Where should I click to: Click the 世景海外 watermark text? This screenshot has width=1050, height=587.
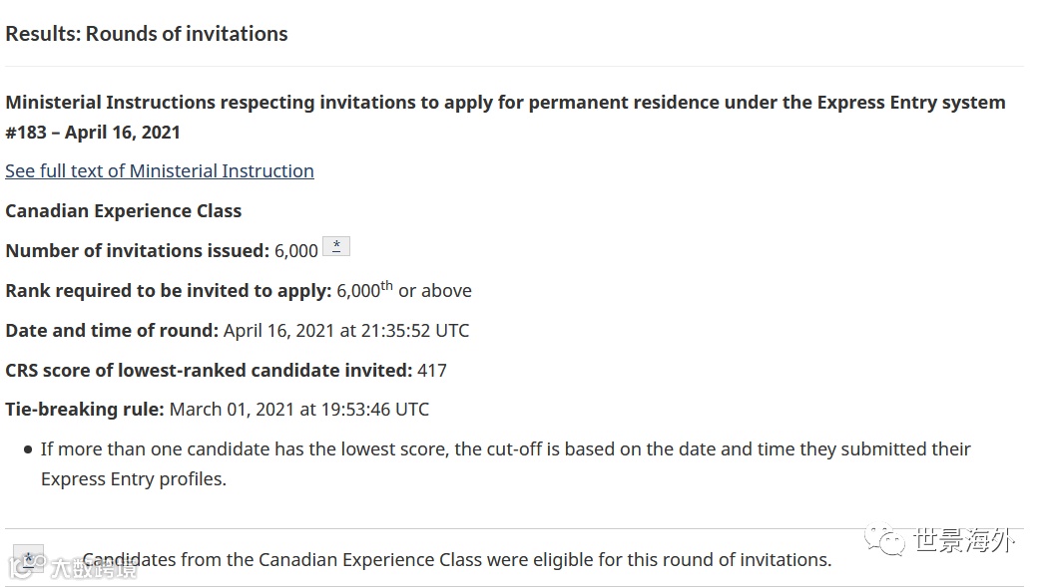point(963,542)
